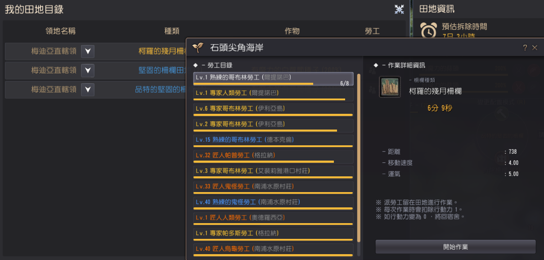The width and height of the screenshot is (544, 260).
Task: Select Lv.1 熟練的哥布林勞工 (爾提諾巴)
Action: coord(274,79)
